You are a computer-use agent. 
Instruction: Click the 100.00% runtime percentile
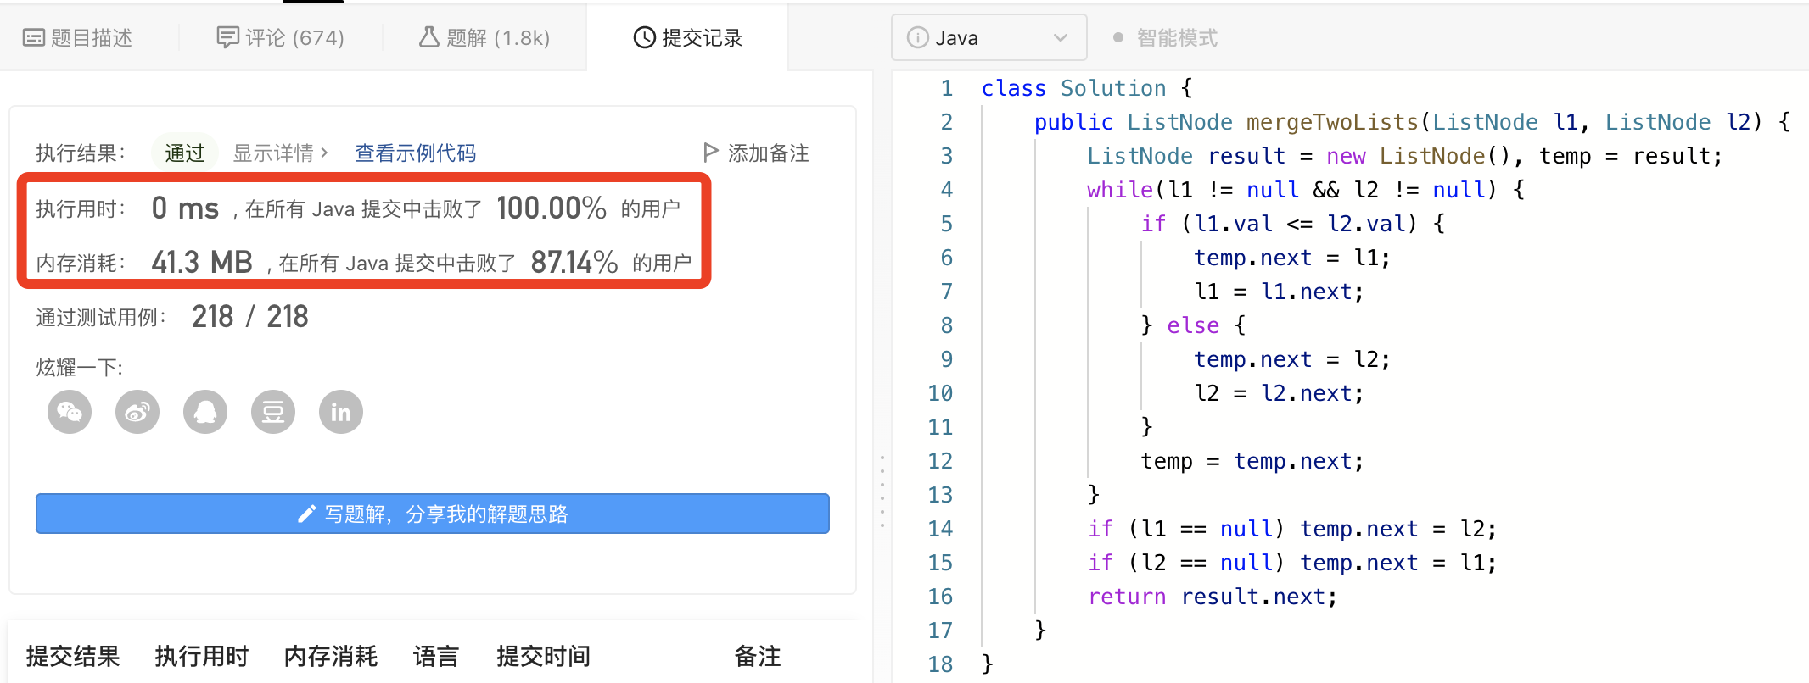coord(552,208)
